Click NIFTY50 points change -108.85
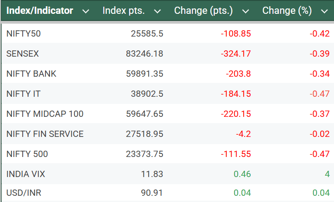The height and width of the screenshot is (202, 334). pyautogui.click(x=236, y=33)
